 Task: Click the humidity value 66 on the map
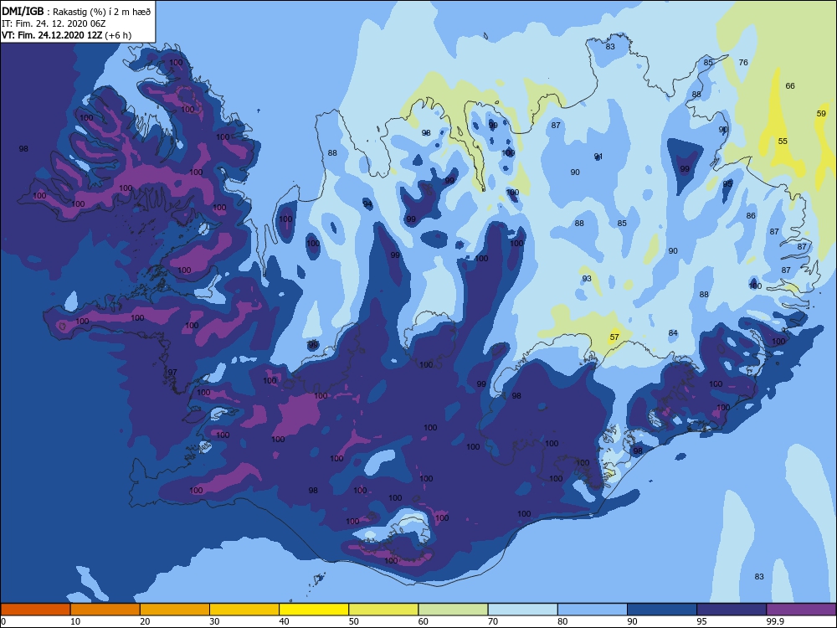[x=791, y=85]
